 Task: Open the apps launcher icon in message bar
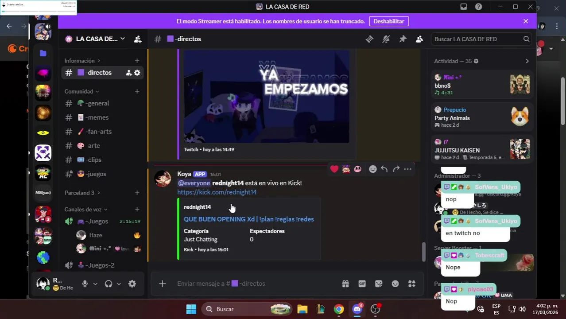pos(412,284)
